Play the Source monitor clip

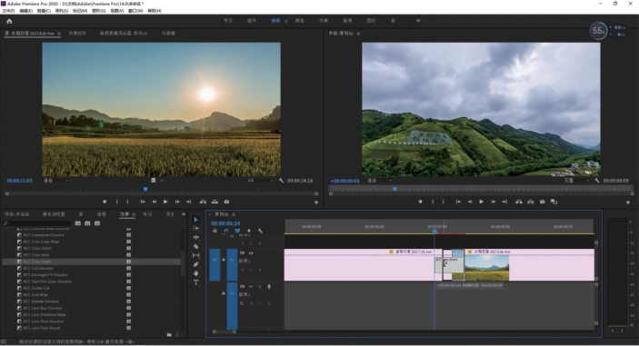[x=165, y=202]
